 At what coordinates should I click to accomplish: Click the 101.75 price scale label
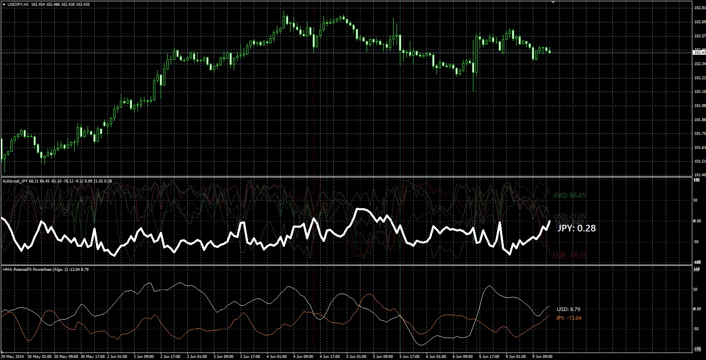(699, 134)
